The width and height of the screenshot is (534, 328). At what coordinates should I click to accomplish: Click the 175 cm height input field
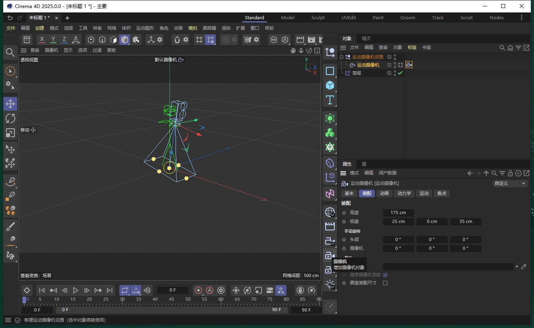coord(398,213)
